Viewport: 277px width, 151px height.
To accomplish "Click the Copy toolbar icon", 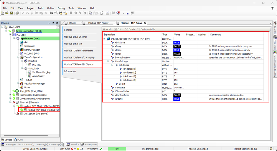I will click(x=37, y=13).
